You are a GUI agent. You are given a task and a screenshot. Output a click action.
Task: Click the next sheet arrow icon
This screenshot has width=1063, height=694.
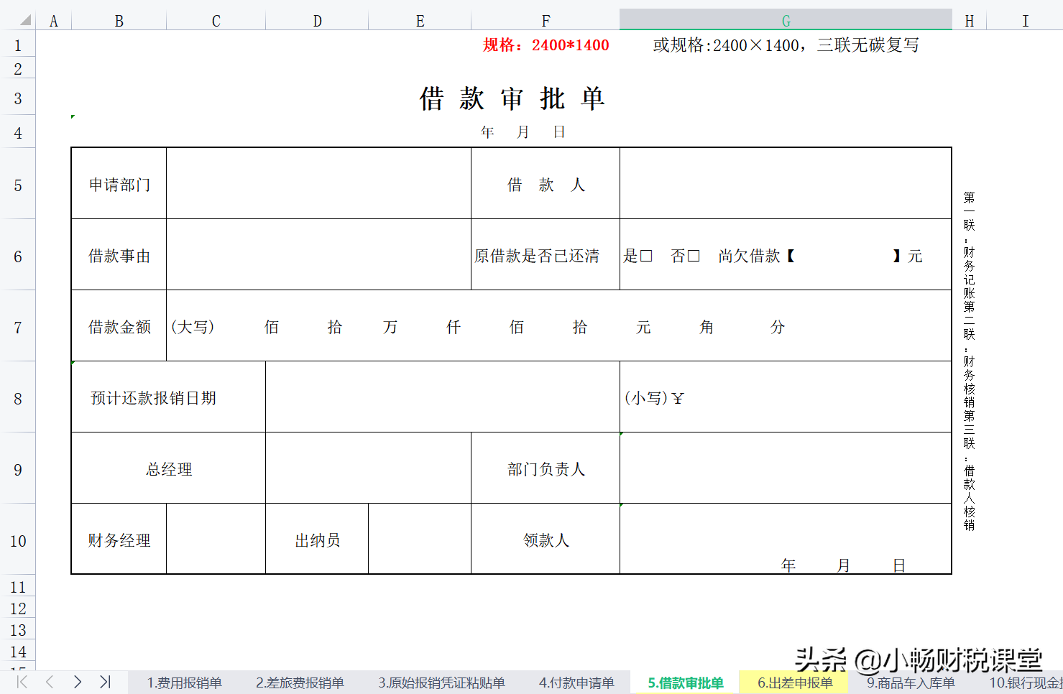[78, 683]
